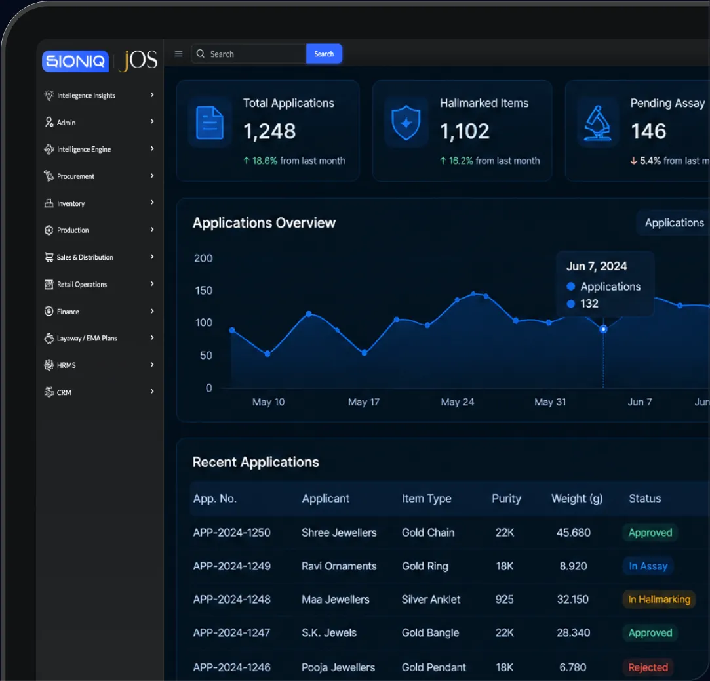Click the Production hexagon icon
Image resolution: width=710 pixels, height=681 pixels.
click(x=49, y=230)
